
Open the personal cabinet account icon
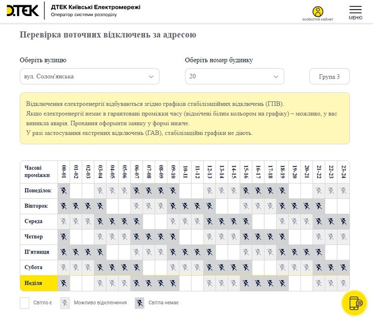[x=318, y=12]
